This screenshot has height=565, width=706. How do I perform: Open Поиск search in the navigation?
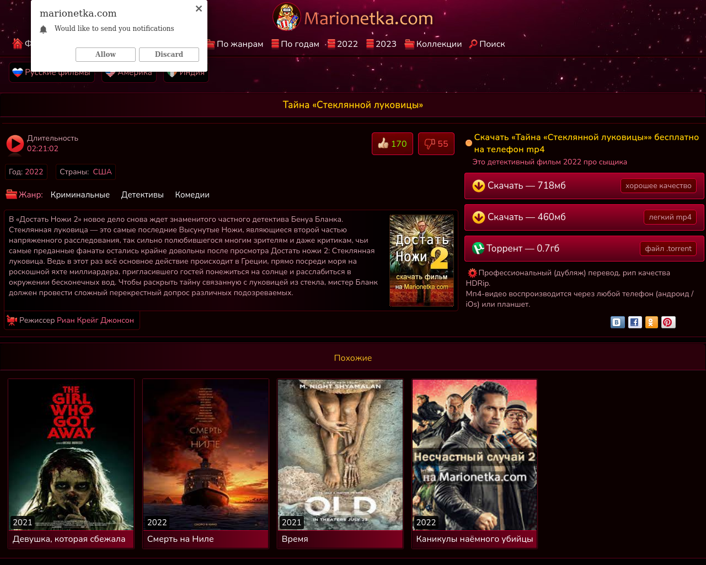click(x=486, y=44)
